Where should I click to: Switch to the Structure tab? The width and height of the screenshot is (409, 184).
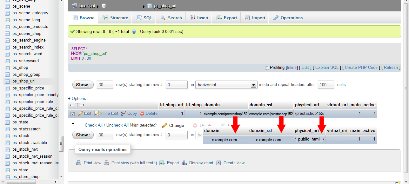pos(115,18)
